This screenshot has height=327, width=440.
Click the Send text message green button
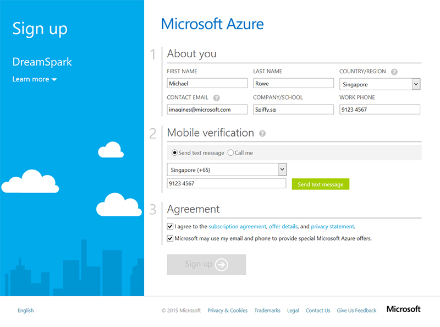point(321,184)
